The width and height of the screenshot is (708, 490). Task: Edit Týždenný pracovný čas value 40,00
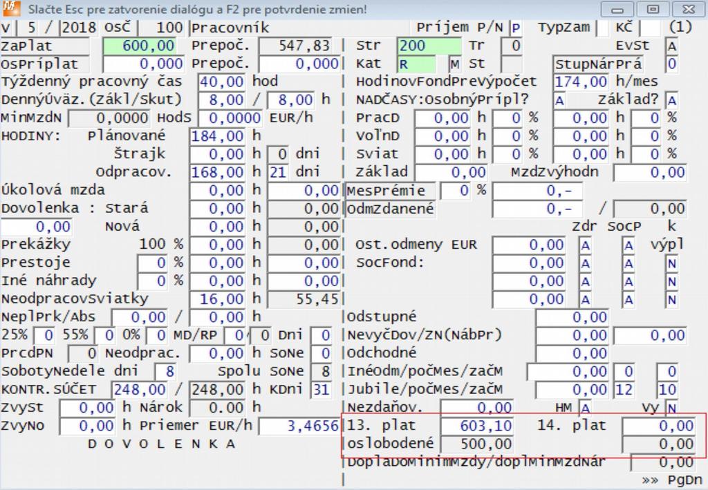click(222, 82)
